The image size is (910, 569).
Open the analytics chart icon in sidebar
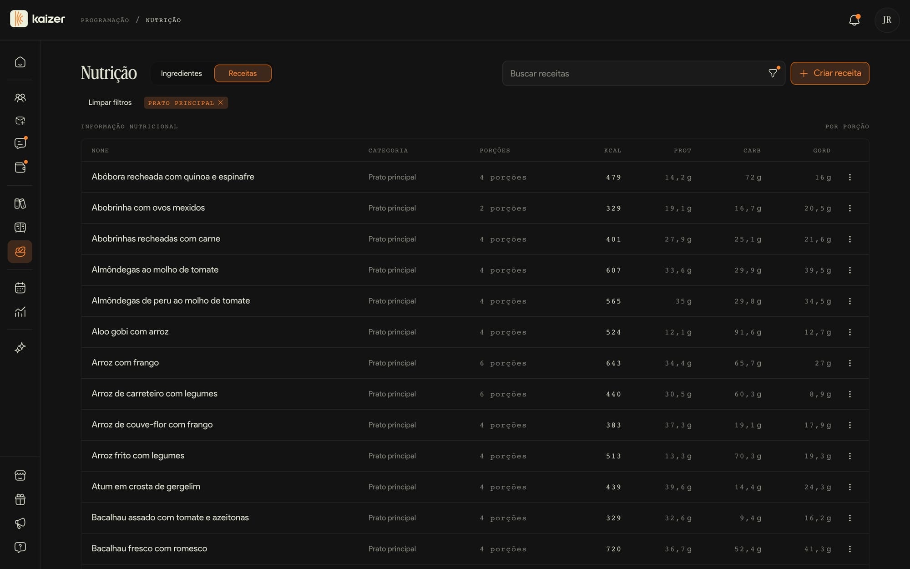point(20,312)
